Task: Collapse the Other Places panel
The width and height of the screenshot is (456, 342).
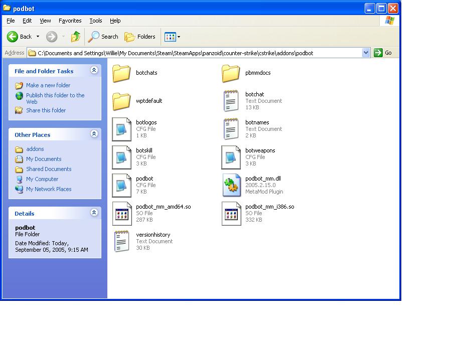Action: pyautogui.click(x=94, y=134)
